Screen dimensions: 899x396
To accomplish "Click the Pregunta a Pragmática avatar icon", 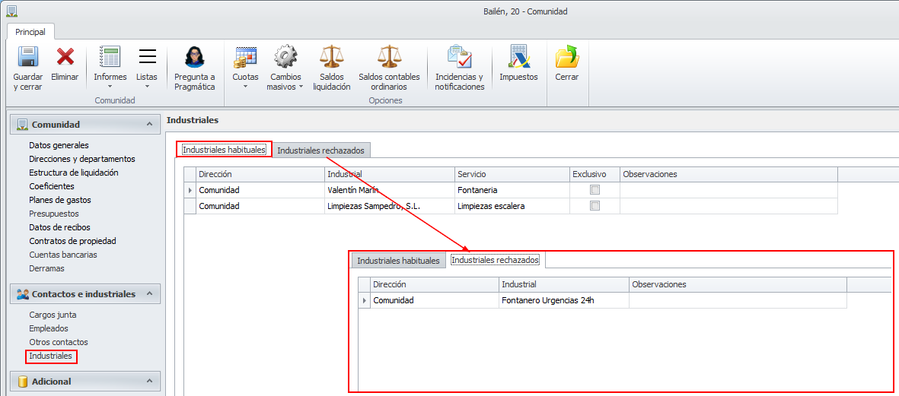I will tap(194, 57).
